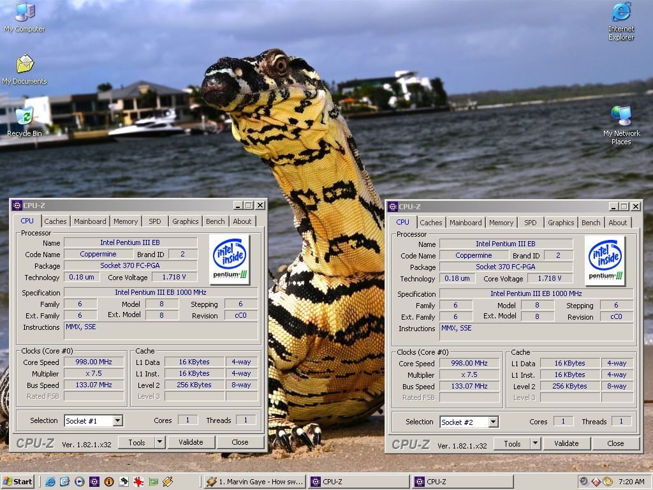Select Internet Explorer desktop shortcut
This screenshot has height=490, width=653.
[x=620, y=13]
